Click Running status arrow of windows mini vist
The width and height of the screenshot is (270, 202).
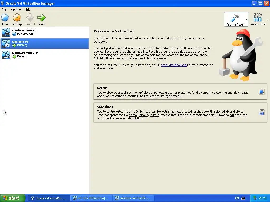(x=14, y=57)
